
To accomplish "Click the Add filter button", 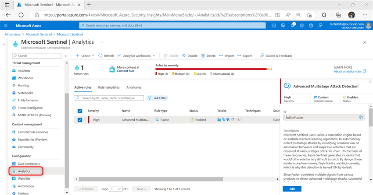I will tap(157, 98).
